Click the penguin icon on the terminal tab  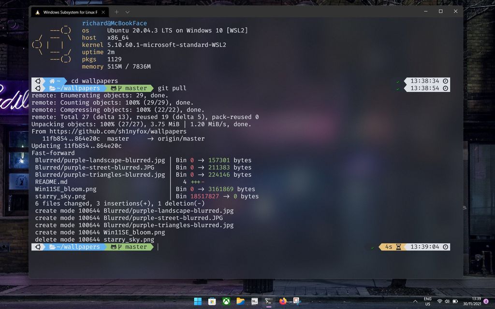coord(38,12)
